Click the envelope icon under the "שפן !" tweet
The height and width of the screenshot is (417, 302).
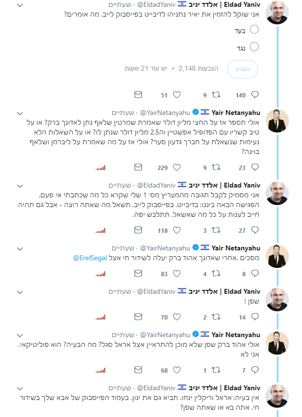pyautogui.click(x=138, y=317)
